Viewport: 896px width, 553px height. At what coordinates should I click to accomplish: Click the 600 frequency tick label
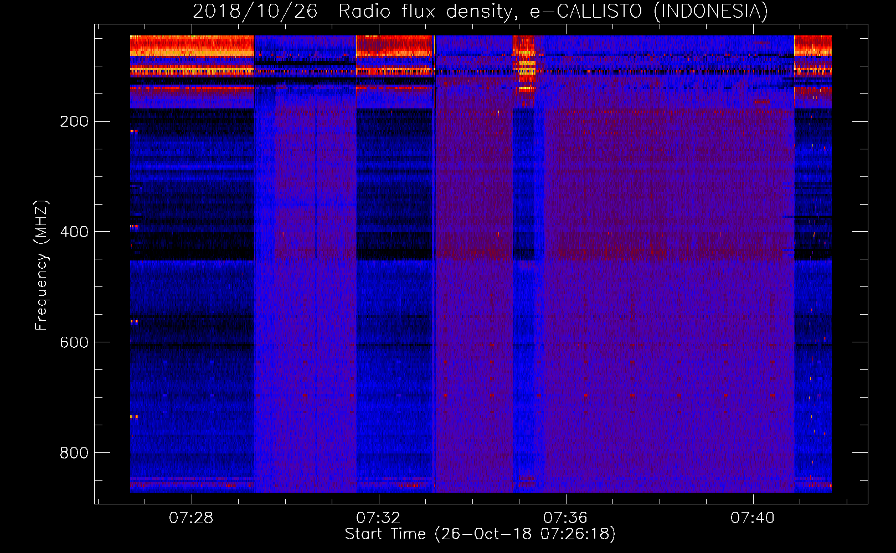pos(74,342)
